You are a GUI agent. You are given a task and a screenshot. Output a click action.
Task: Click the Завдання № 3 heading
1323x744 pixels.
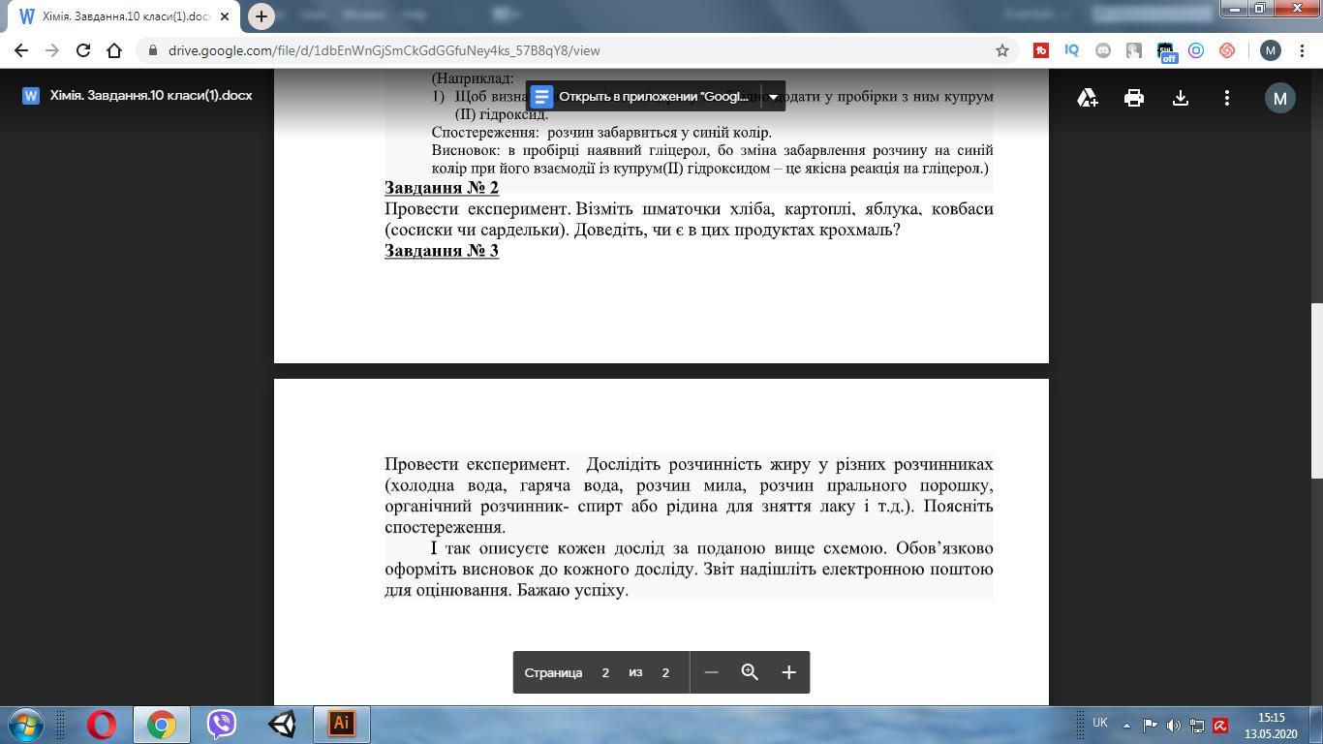(442, 251)
